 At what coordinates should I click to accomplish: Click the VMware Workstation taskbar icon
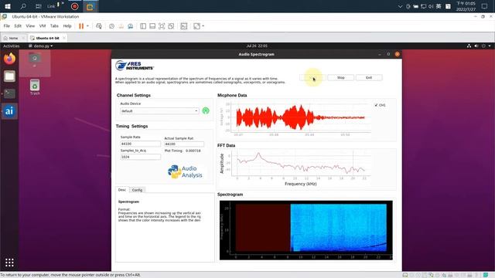(90, 6)
